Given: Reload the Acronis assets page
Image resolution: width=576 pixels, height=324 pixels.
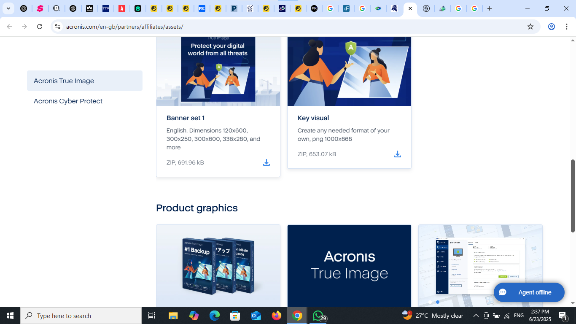Looking at the screenshot, I should (x=40, y=27).
